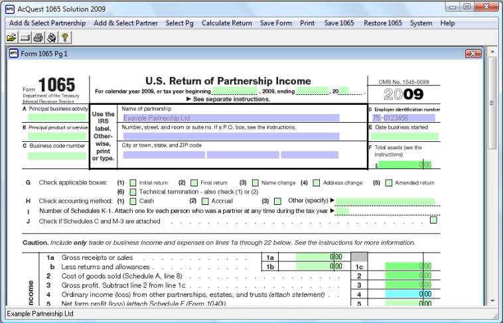
Task: Click line 2 Cost of goods sold field
Action: coord(408,275)
